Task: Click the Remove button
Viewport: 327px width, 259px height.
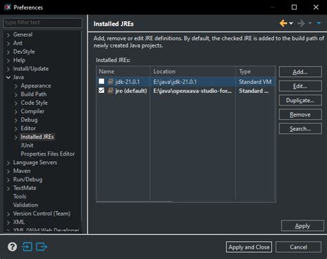Action: 300,114
